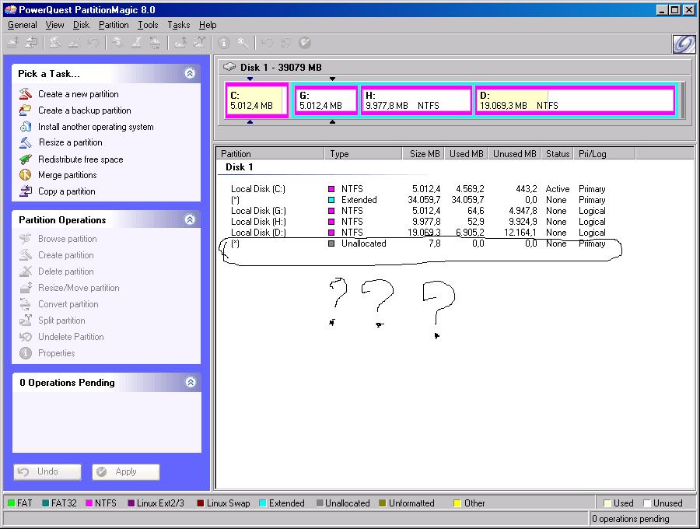Viewport: 700px width, 529px height.
Task: Click the Disk 1 label in partition list
Action: point(240,167)
